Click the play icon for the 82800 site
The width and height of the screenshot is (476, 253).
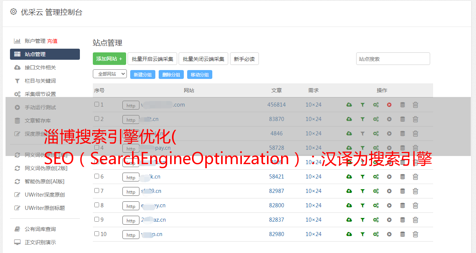pyautogui.click(x=389, y=205)
